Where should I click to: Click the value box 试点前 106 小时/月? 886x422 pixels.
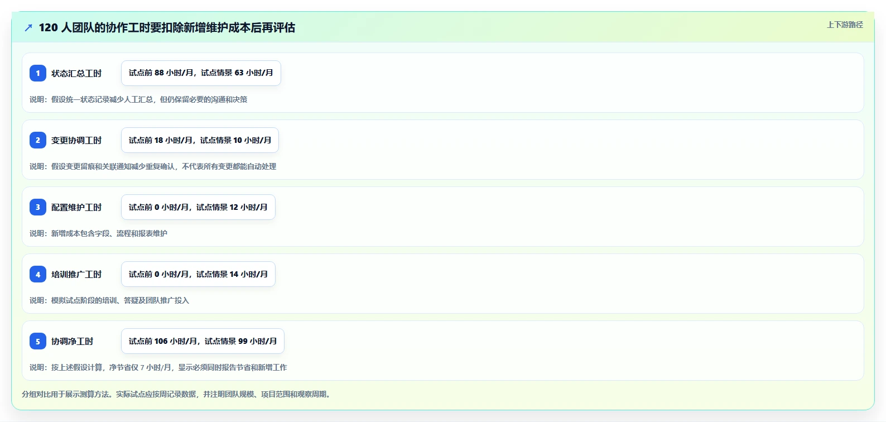click(203, 341)
